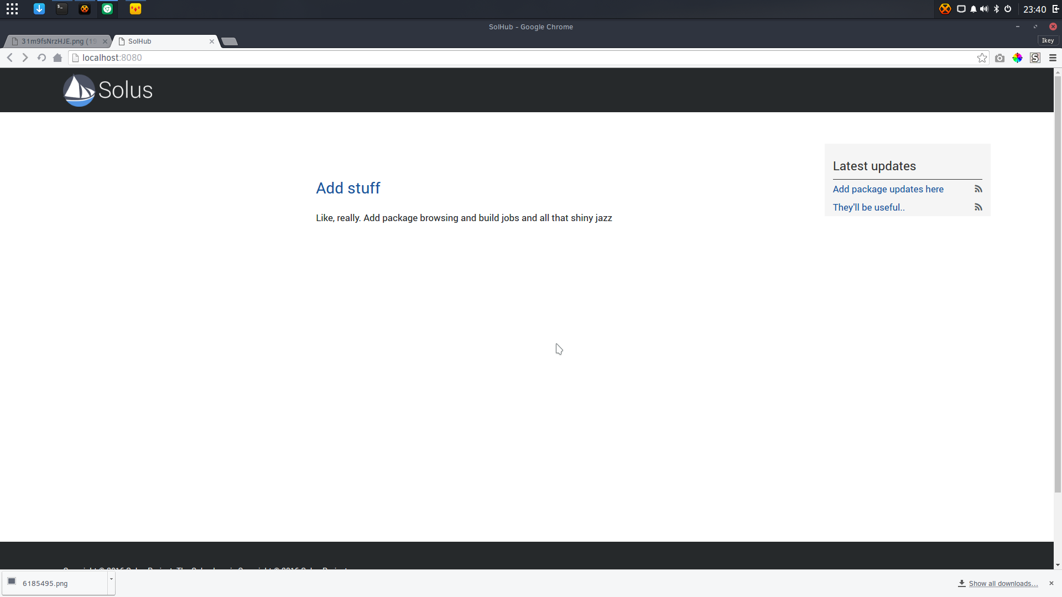Open downloaded file 6185495.png
This screenshot has width=1062, height=597.
(x=55, y=583)
